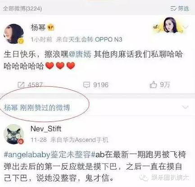Click 杨幂 in 刚刚赞过的微博 header
Viewport: 195px width, 187px height.
(x=11, y=108)
